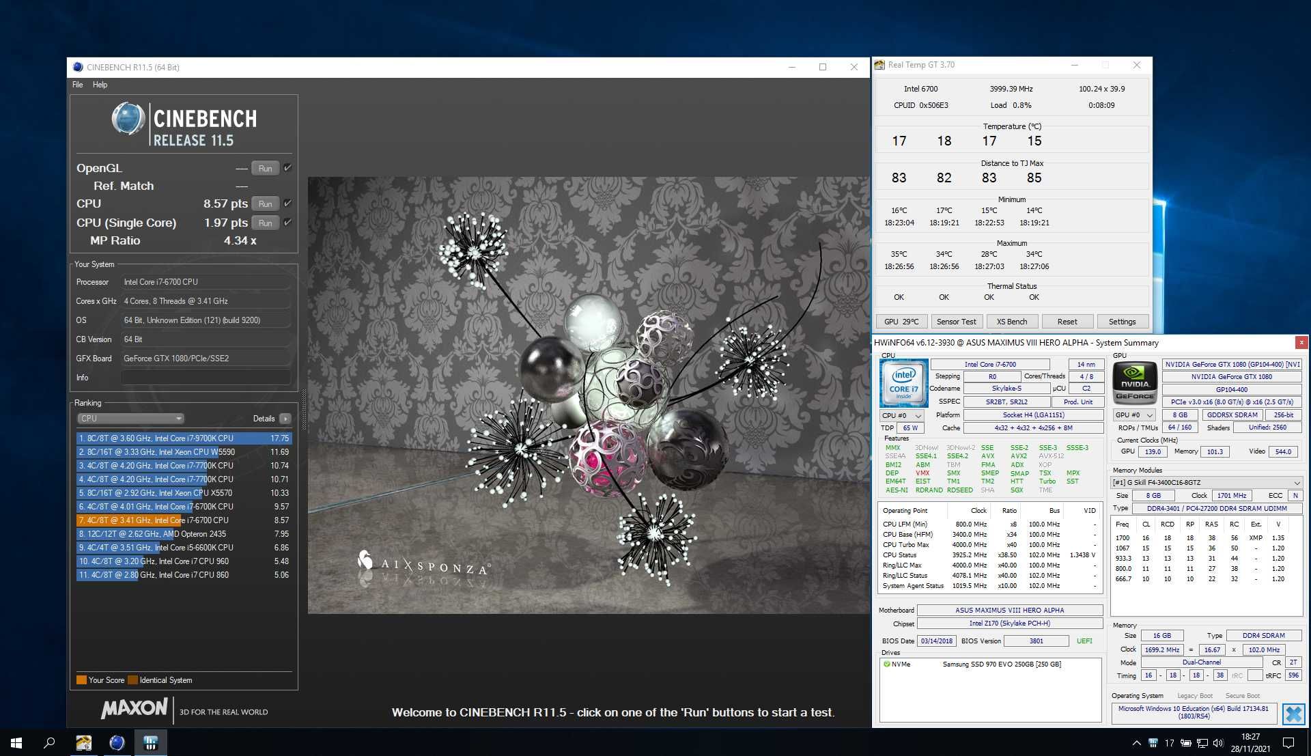Click the Maxon logo in Cinebench

point(134,709)
